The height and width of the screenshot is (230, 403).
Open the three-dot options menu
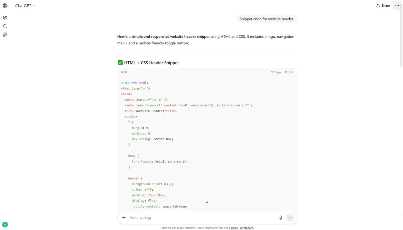(x=397, y=5)
